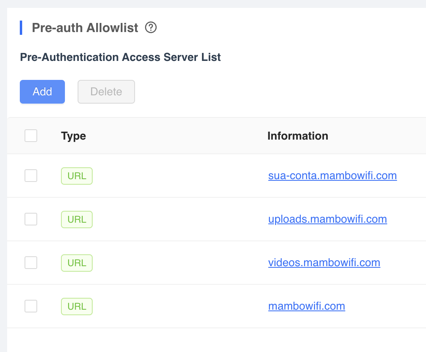The height and width of the screenshot is (352, 426).
Task: Check the uploads.mambowifi.com row checkbox
Action: click(x=31, y=219)
